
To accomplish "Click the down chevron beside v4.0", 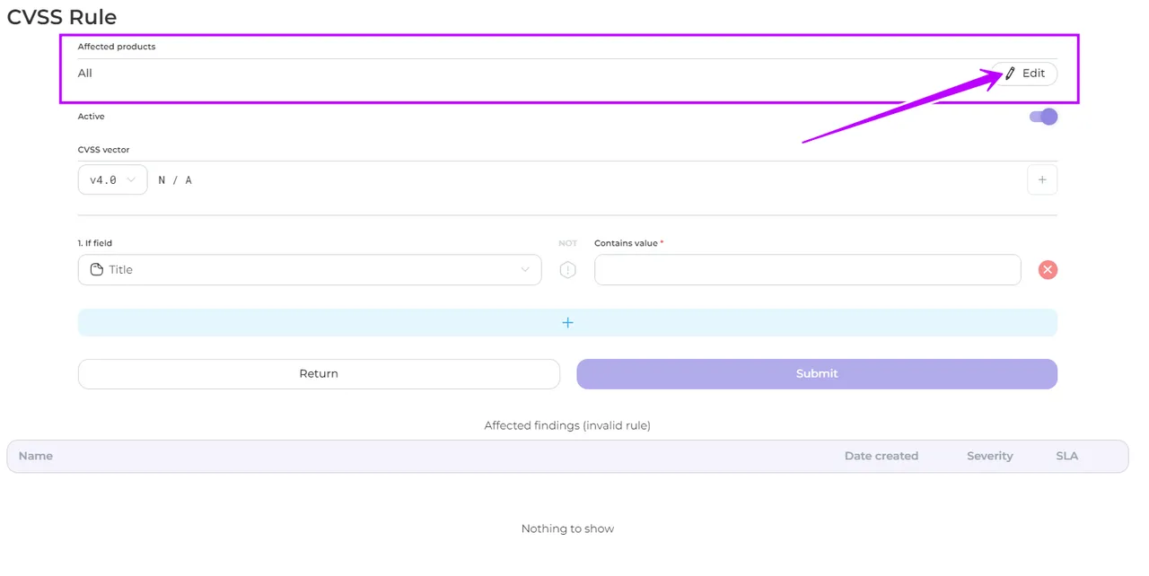I will [132, 179].
